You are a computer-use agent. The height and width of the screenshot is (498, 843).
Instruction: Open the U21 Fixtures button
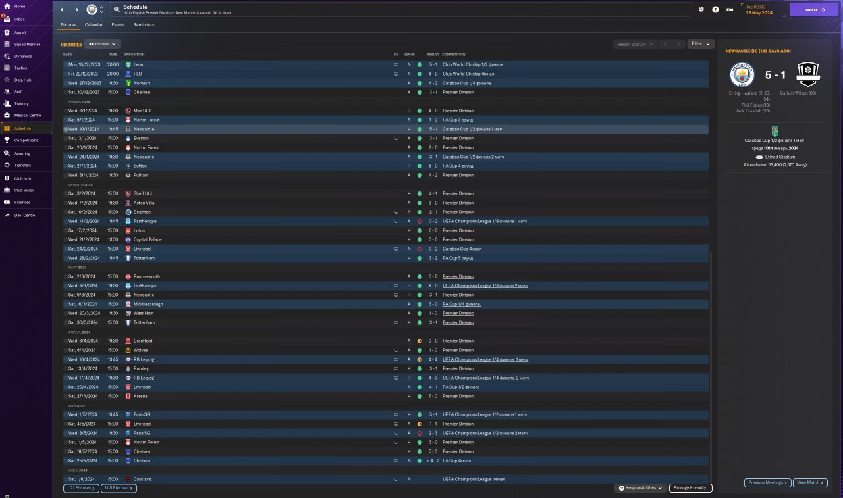[82, 488]
